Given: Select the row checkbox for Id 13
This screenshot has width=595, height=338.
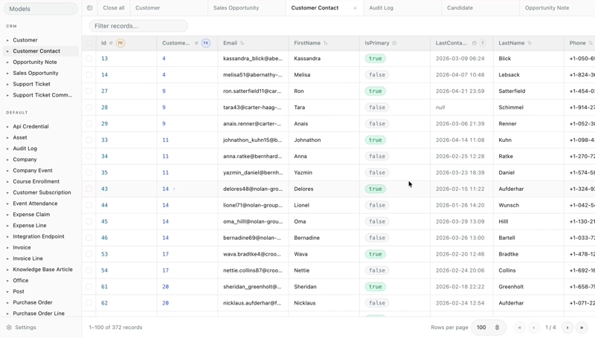Looking at the screenshot, I should [89, 59].
